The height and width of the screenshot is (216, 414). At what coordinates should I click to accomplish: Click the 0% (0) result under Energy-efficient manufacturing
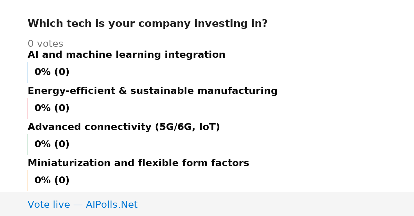coord(52,108)
